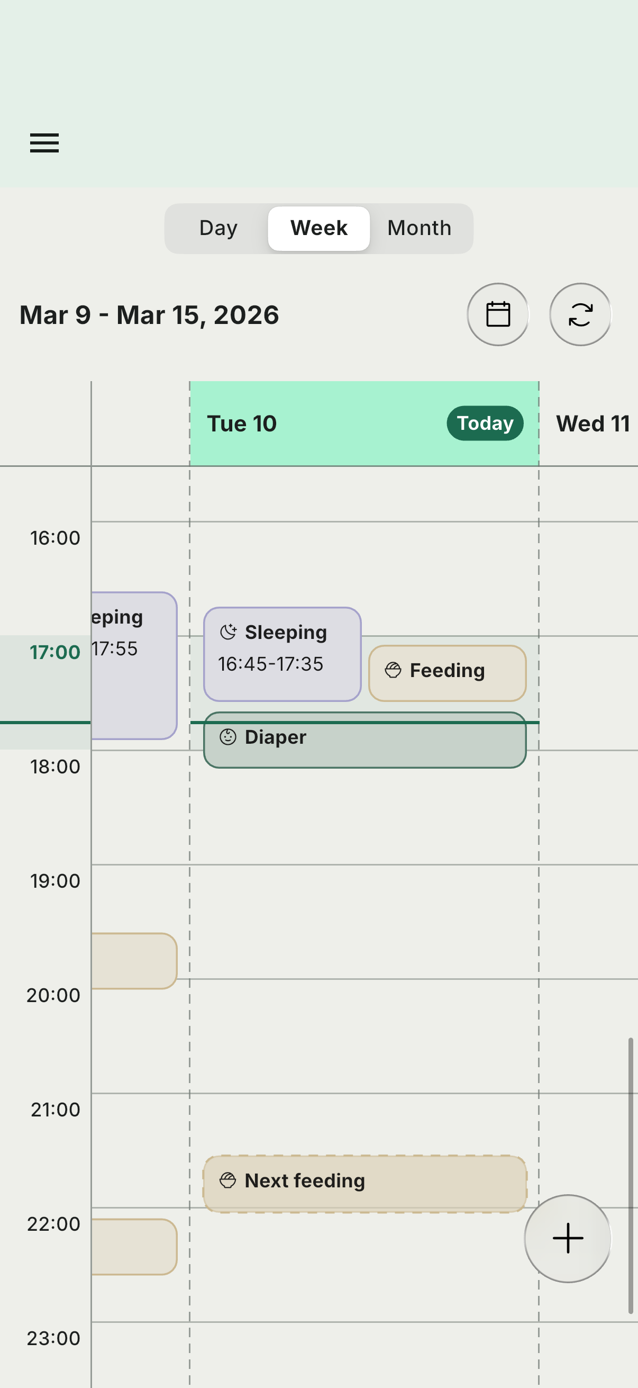Switch to Month view
Image resolution: width=638 pixels, height=1388 pixels.
(419, 228)
